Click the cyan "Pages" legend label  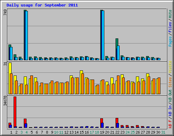[x=170, y=41]
